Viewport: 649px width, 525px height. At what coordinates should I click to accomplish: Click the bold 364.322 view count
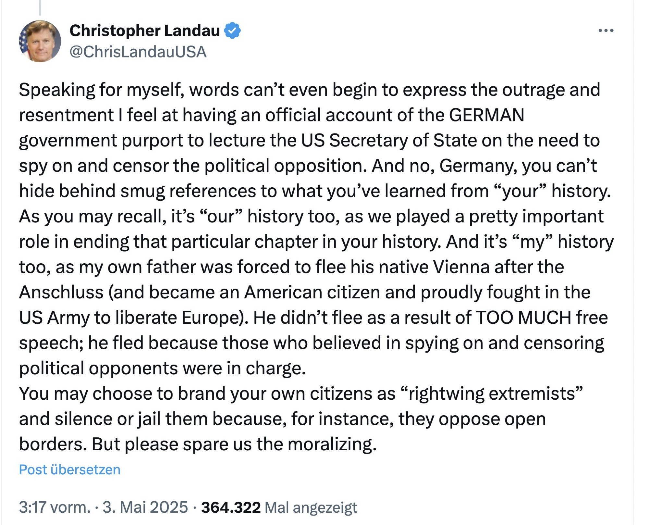pos(231,507)
